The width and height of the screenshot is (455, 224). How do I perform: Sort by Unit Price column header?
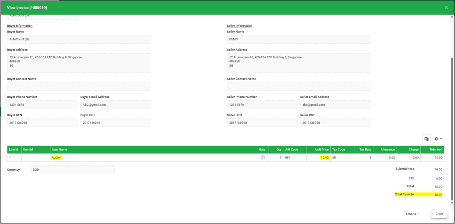pos(318,149)
